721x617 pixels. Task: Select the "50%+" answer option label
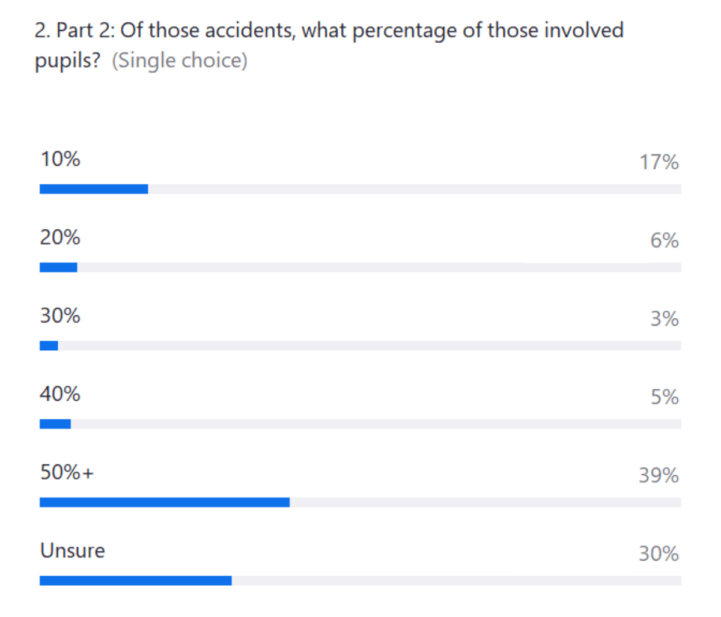point(67,472)
